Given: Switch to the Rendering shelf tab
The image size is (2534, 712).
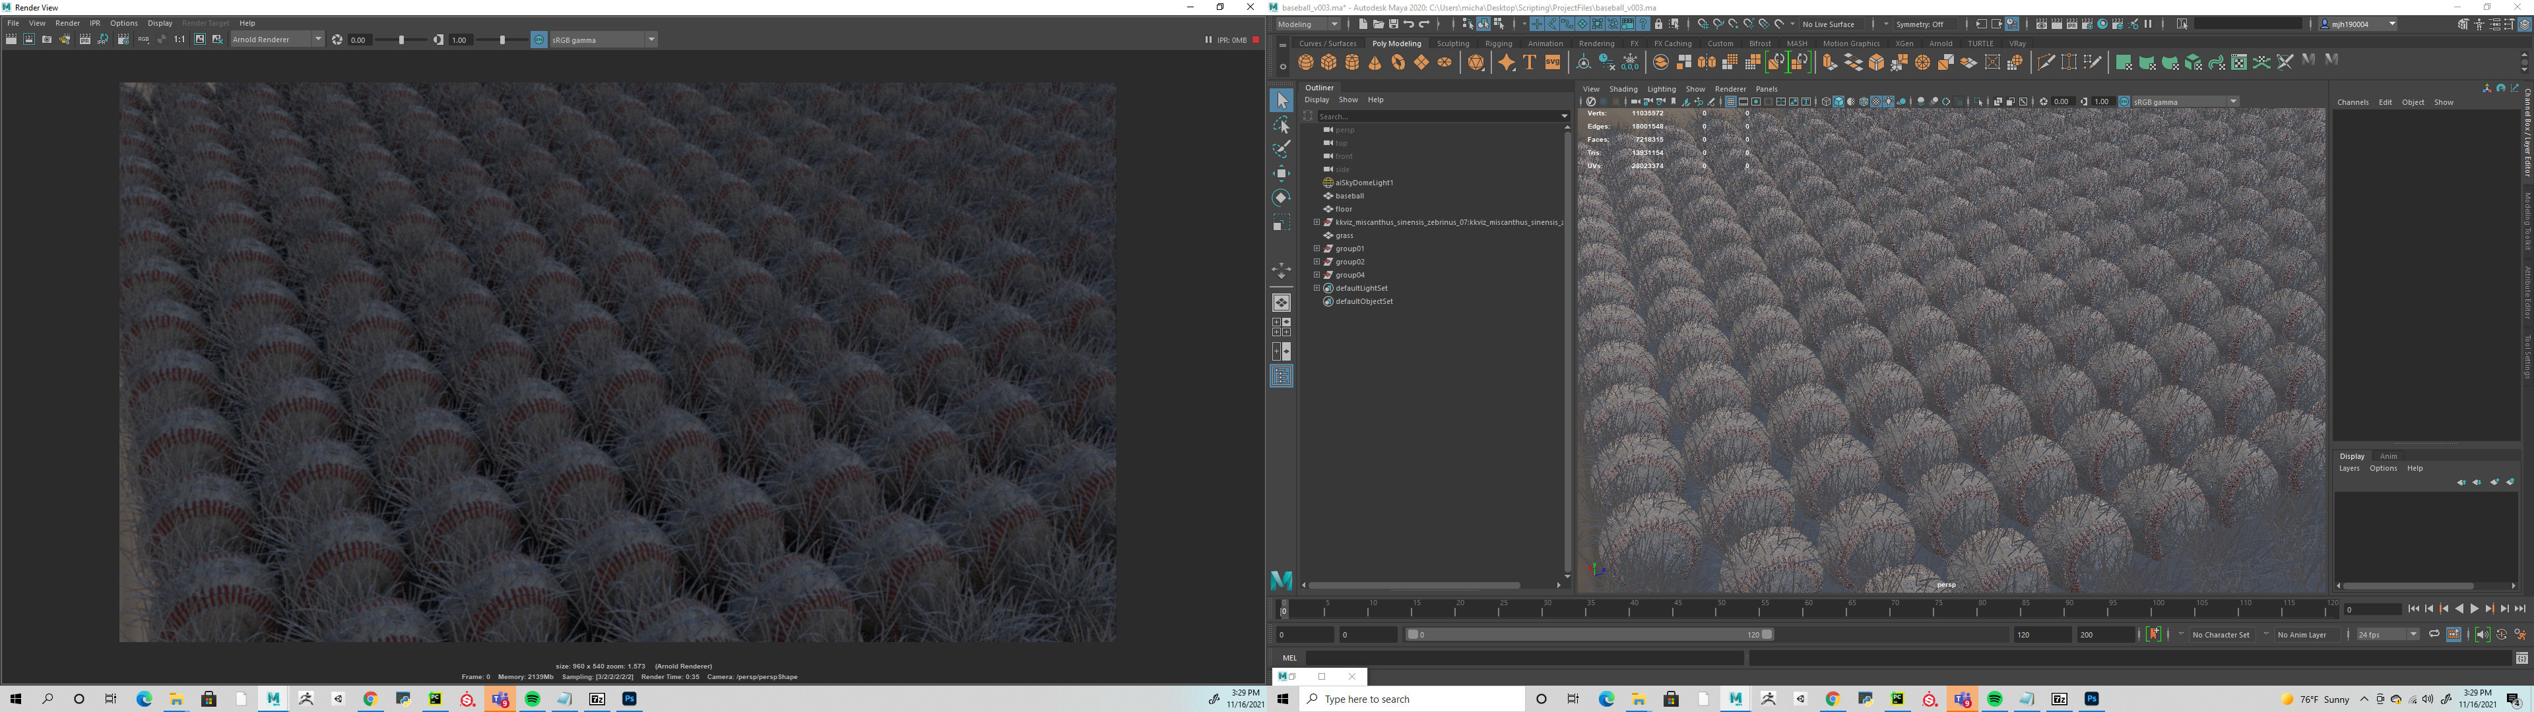Looking at the screenshot, I should coord(1596,44).
